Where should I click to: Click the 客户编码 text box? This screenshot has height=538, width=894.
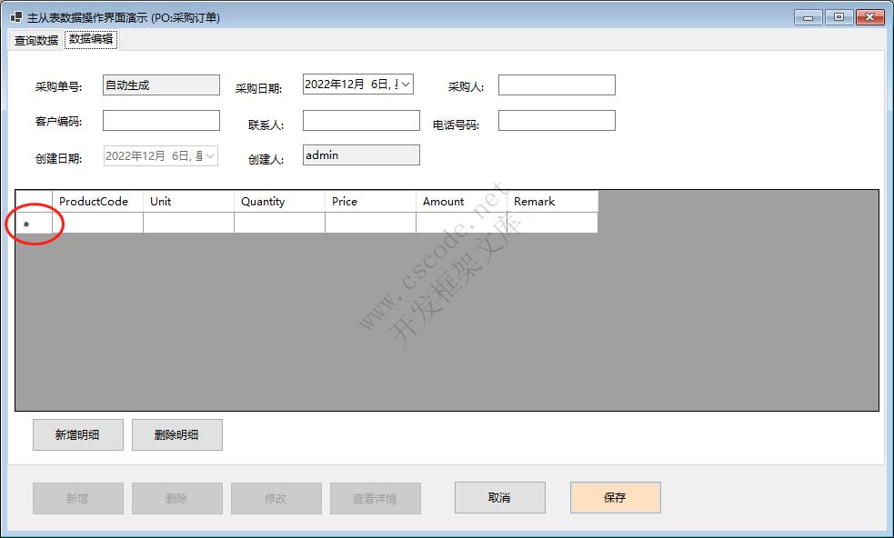(161, 121)
